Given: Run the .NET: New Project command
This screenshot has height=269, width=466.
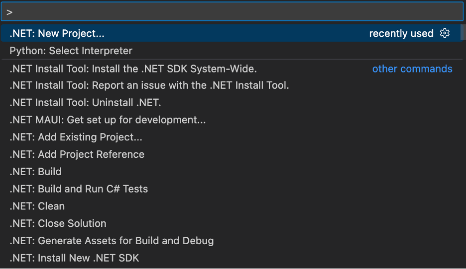Looking at the screenshot, I should [x=57, y=33].
